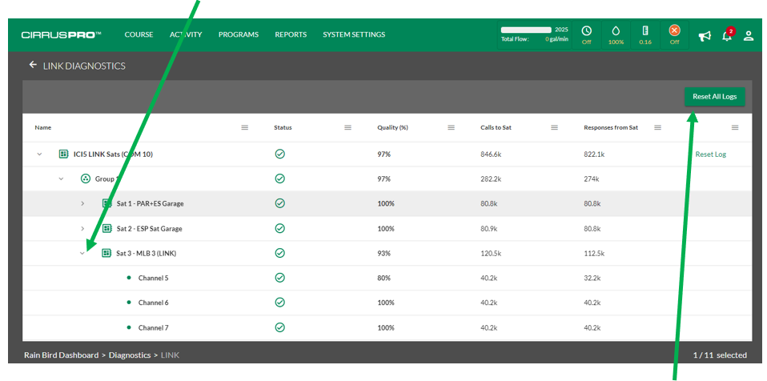Click status checkmark for Channel 7
The height and width of the screenshot is (381, 767).
tap(279, 327)
